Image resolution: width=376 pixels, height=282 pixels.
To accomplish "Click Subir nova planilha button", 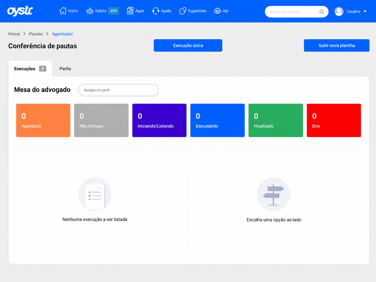I will click(x=337, y=45).
